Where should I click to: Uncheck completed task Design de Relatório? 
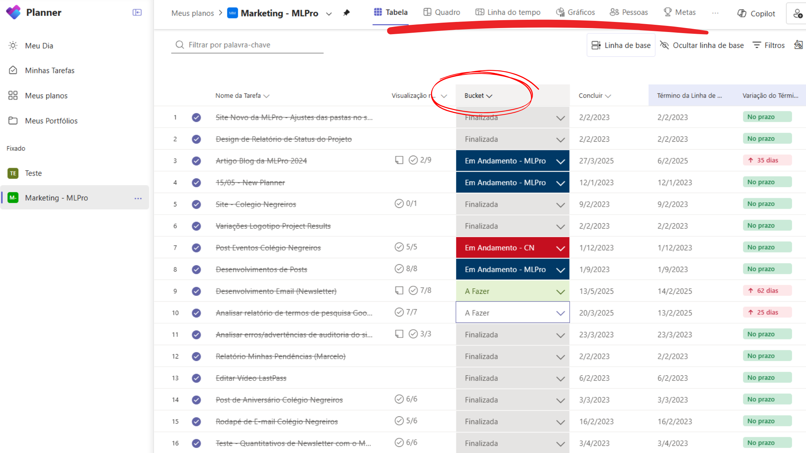(x=196, y=139)
